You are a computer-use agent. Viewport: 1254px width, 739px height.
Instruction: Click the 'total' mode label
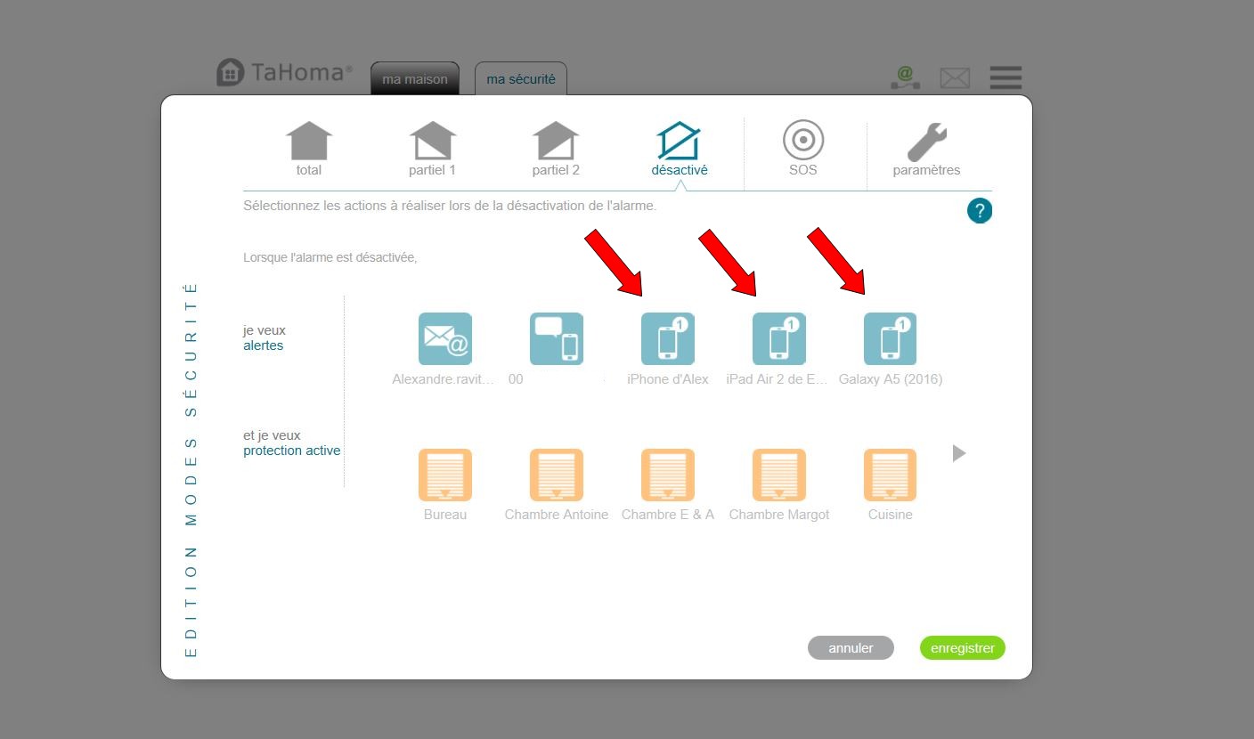309,170
